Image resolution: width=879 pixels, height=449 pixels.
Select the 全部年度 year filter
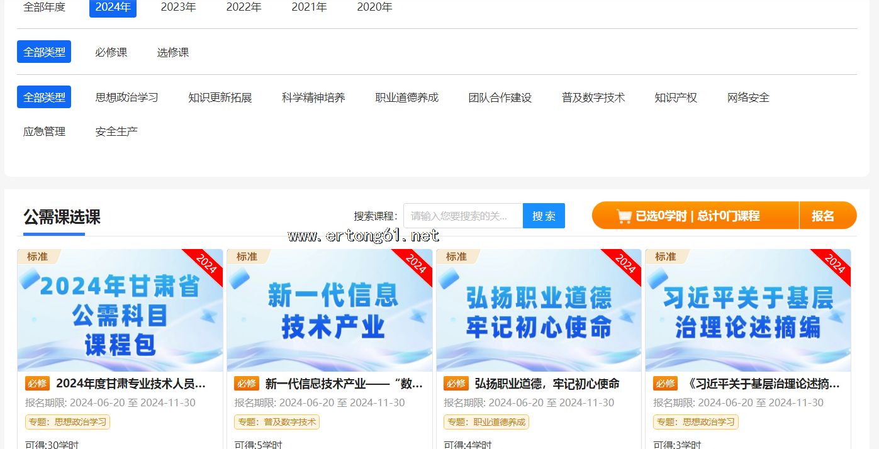[44, 7]
